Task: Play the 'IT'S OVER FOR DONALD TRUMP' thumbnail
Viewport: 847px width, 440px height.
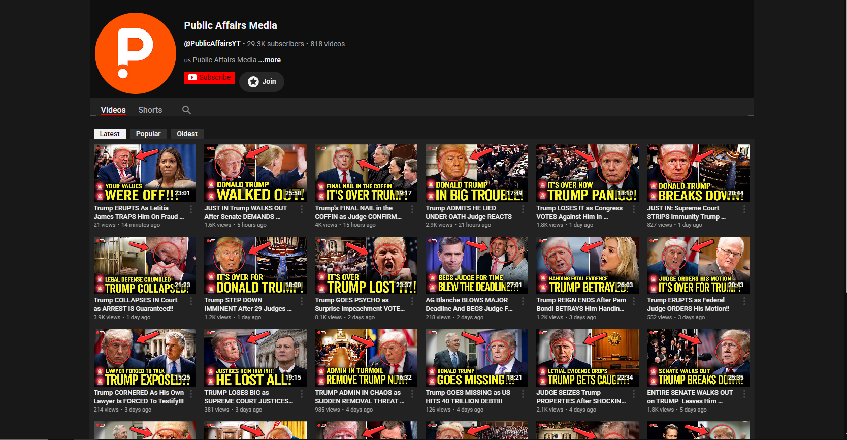Action: [x=255, y=265]
